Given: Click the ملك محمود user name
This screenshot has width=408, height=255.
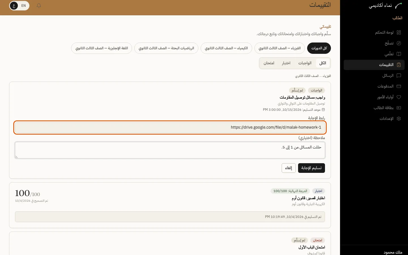Looking at the screenshot, I should point(393,252).
